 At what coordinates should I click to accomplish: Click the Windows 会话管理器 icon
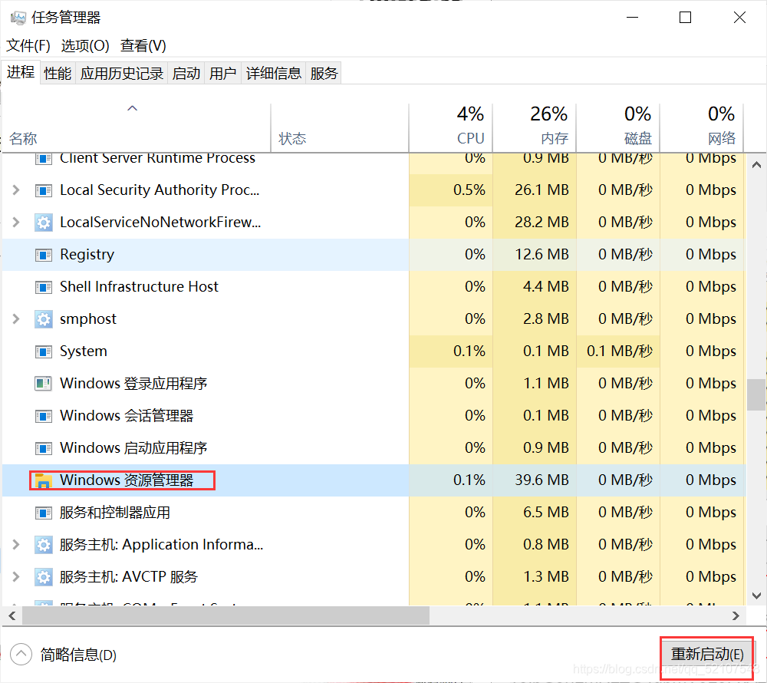pos(44,417)
